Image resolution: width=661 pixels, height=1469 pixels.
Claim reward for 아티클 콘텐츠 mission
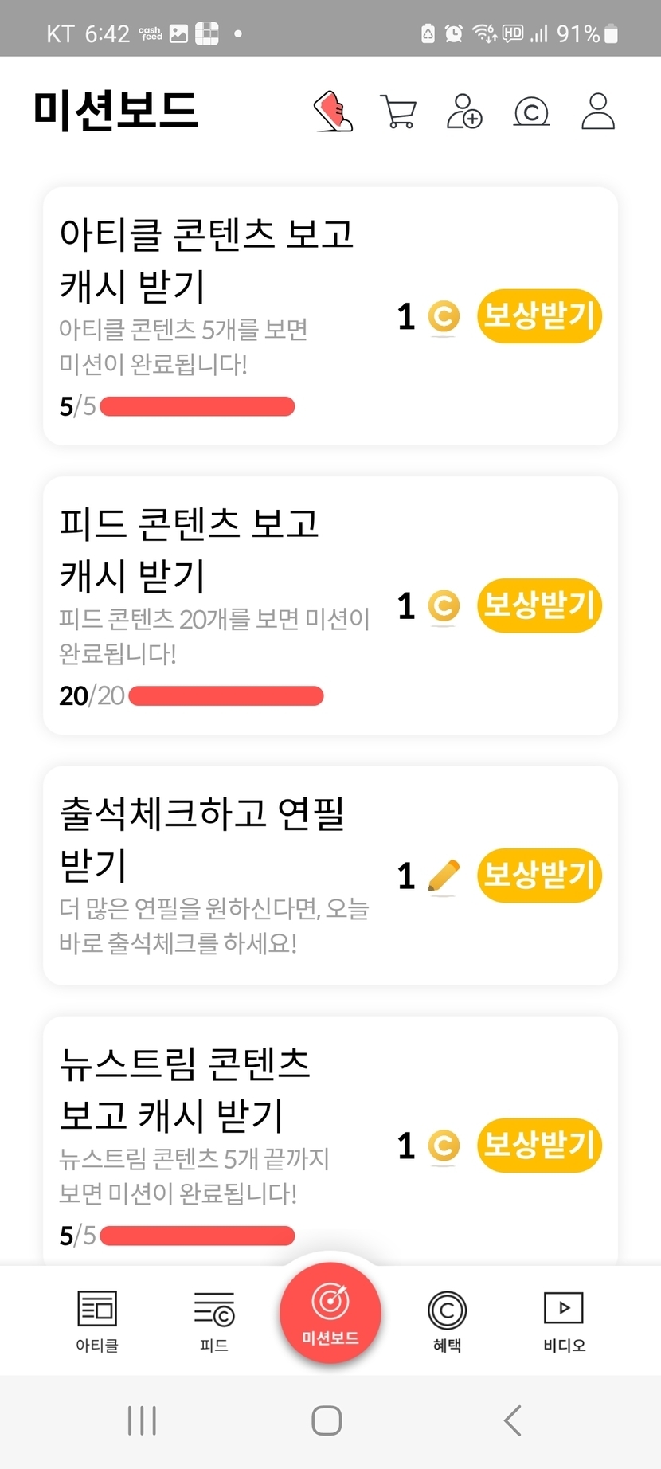539,316
